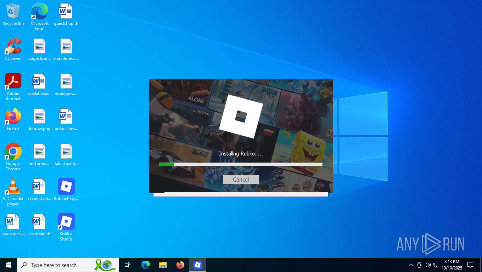Select availableau... Word document
Viewport: 482px width, 272px height.
point(39,85)
